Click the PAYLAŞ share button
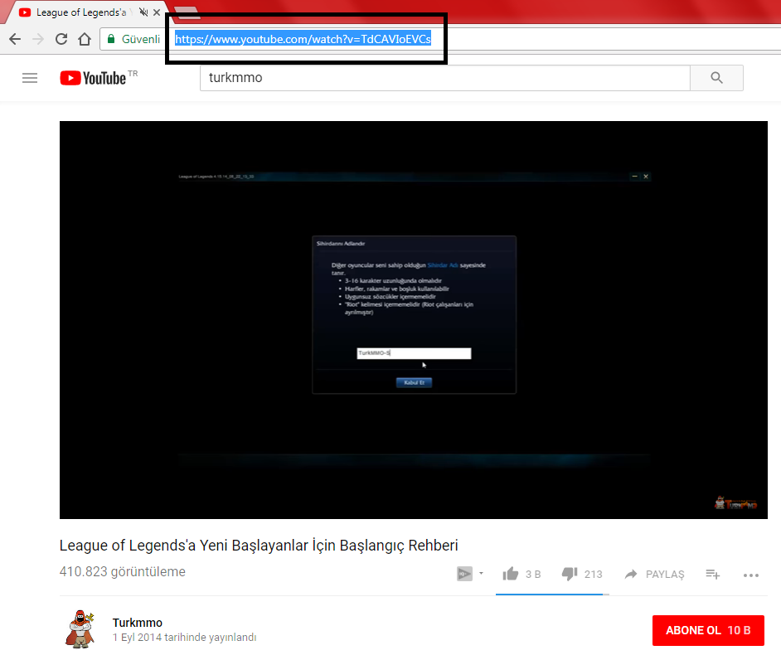 pos(654,575)
